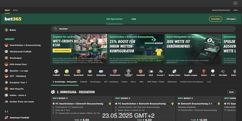Open the Tennis sport icon

67,71
